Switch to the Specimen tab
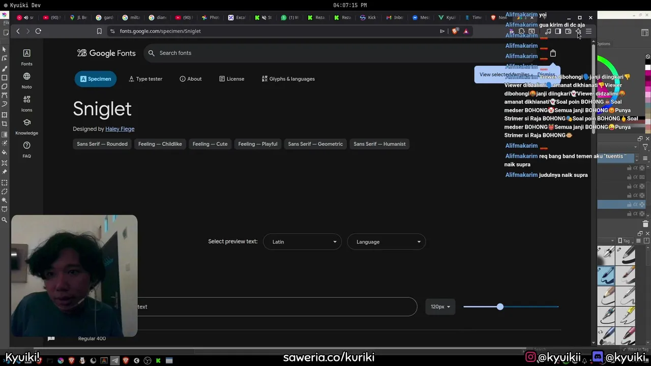Image resolution: width=651 pixels, height=366 pixels. (x=95, y=79)
